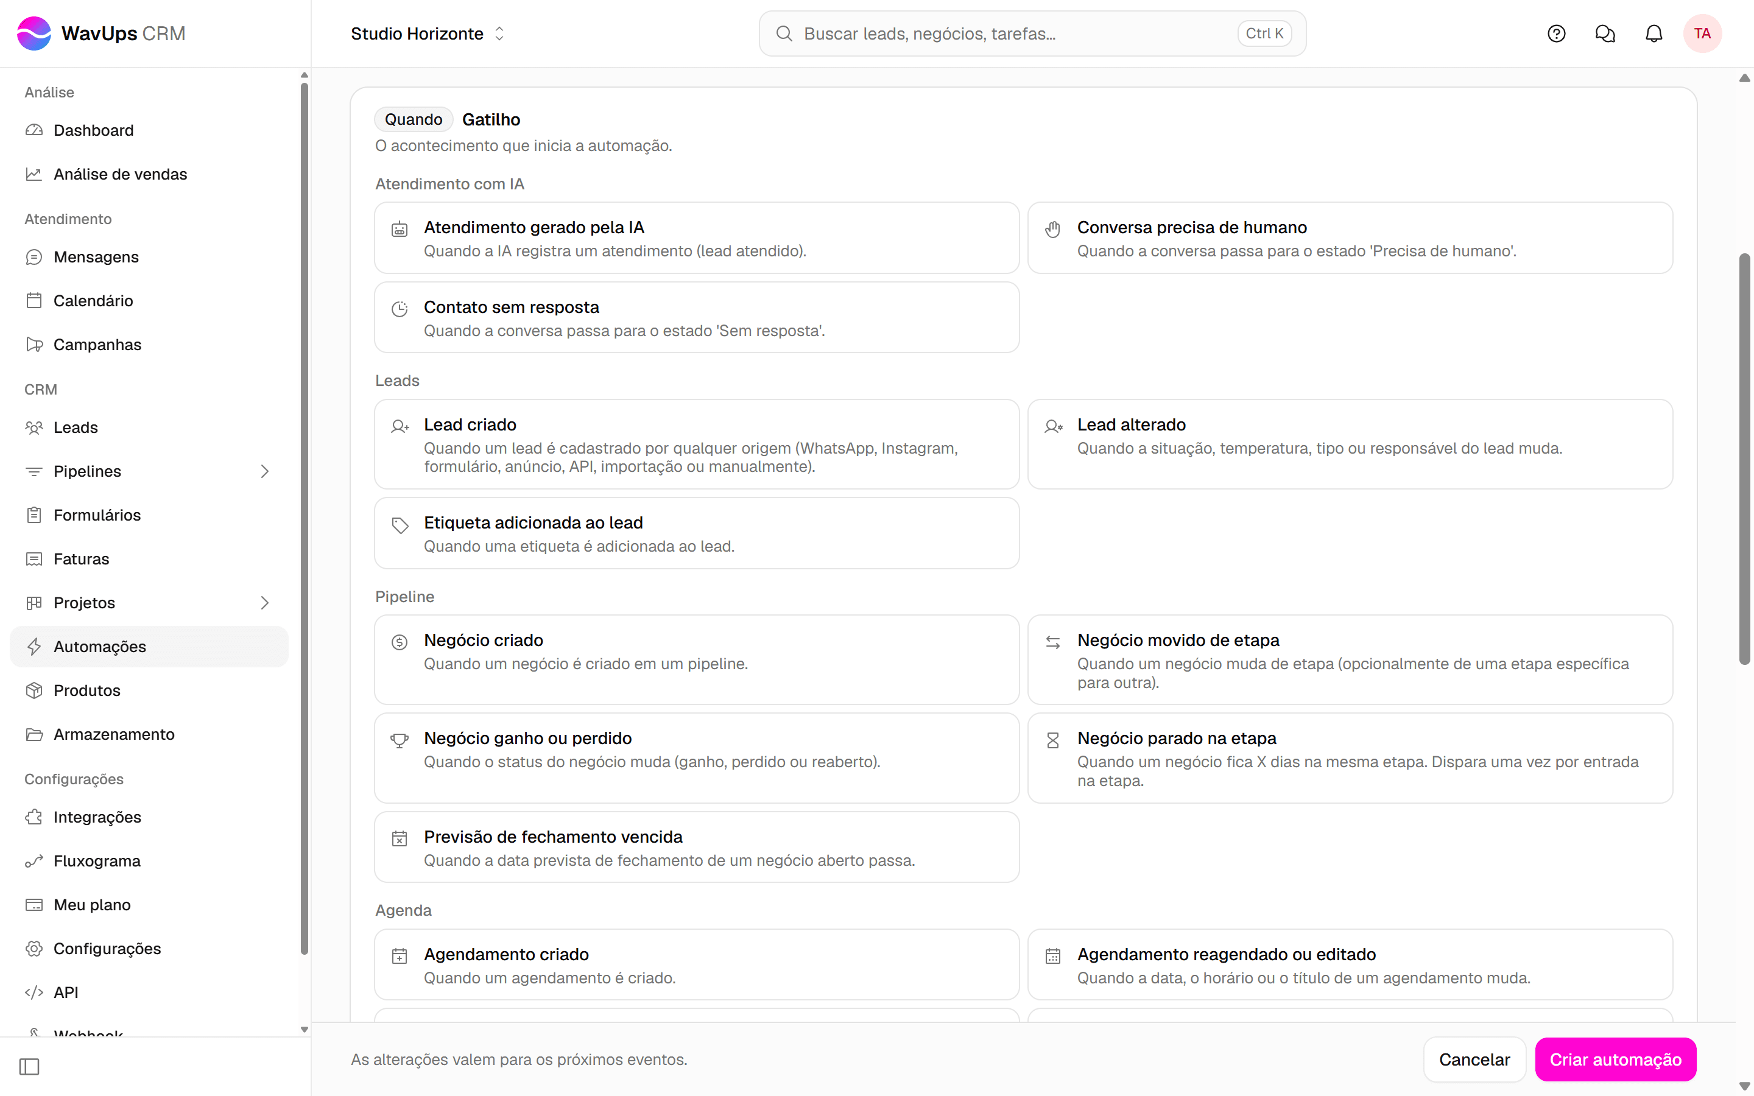
Task: Click the main page vertical scrollbar thumb
Action: [x=1745, y=458]
